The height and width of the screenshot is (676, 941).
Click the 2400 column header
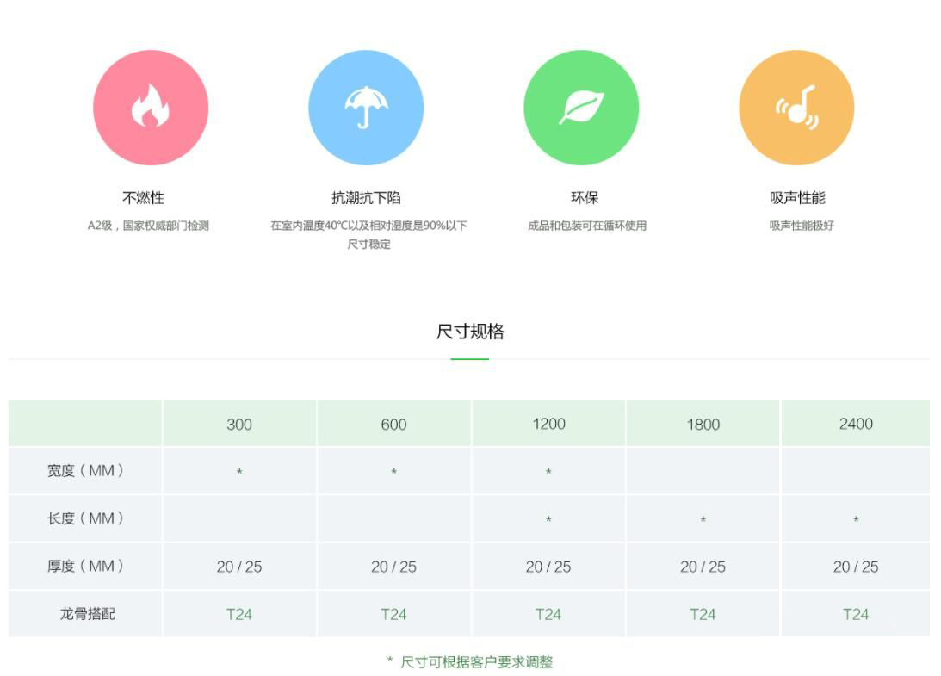pyautogui.click(x=856, y=424)
